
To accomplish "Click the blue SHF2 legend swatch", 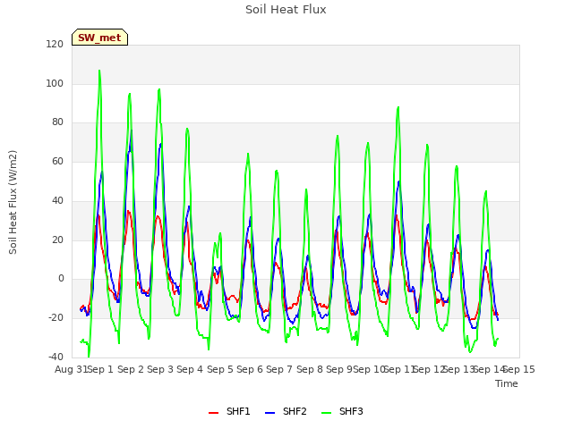I will pos(270,413).
